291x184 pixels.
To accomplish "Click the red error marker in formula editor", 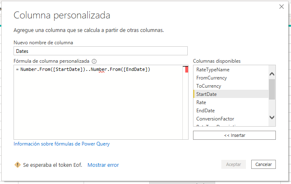I will click(x=186, y=70).
